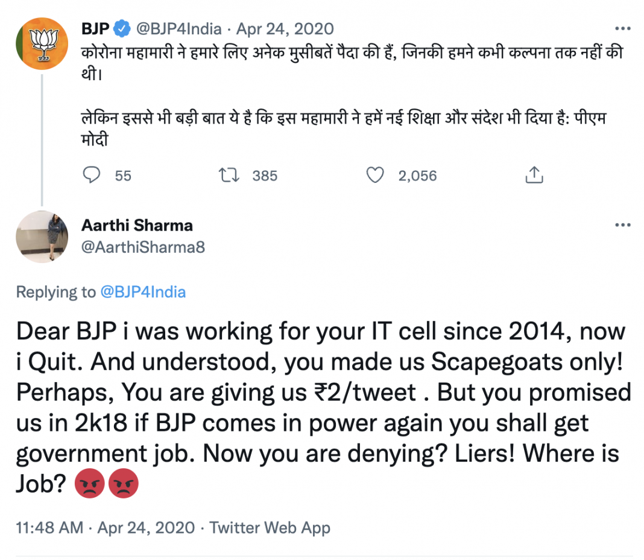Click the @AarthiSharma8 username

(143, 247)
